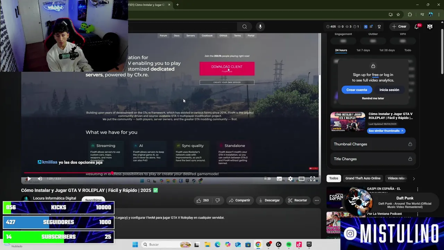
Task: Open the notifications bell
Action: click(x=417, y=26)
